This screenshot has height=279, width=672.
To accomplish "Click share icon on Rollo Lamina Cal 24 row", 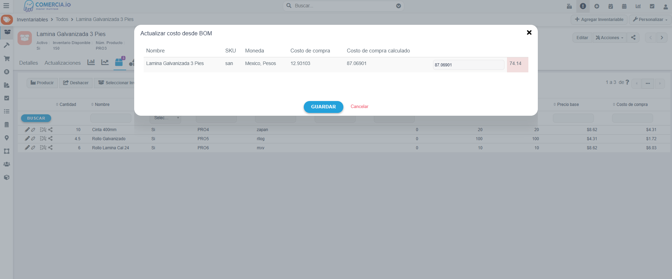I will 51,148.
